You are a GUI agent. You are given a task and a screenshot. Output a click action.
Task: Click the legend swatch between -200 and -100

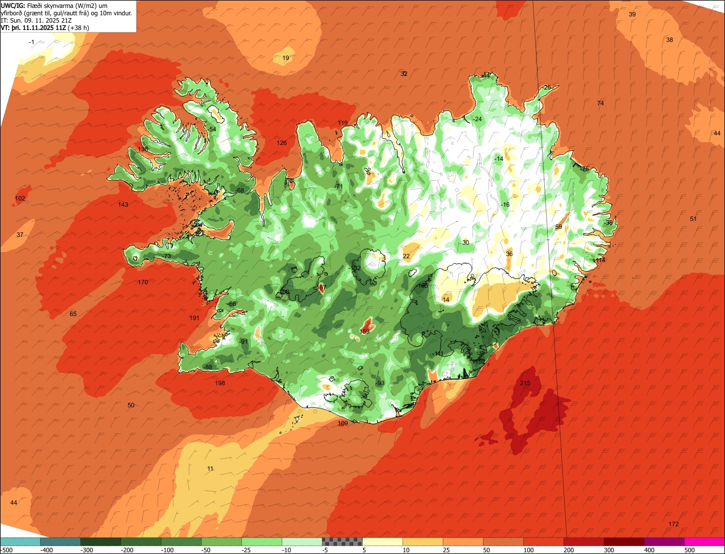pyautogui.click(x=140, y=542)
